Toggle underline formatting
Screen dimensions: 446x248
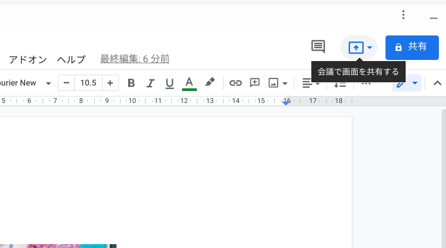pos(170,83)
